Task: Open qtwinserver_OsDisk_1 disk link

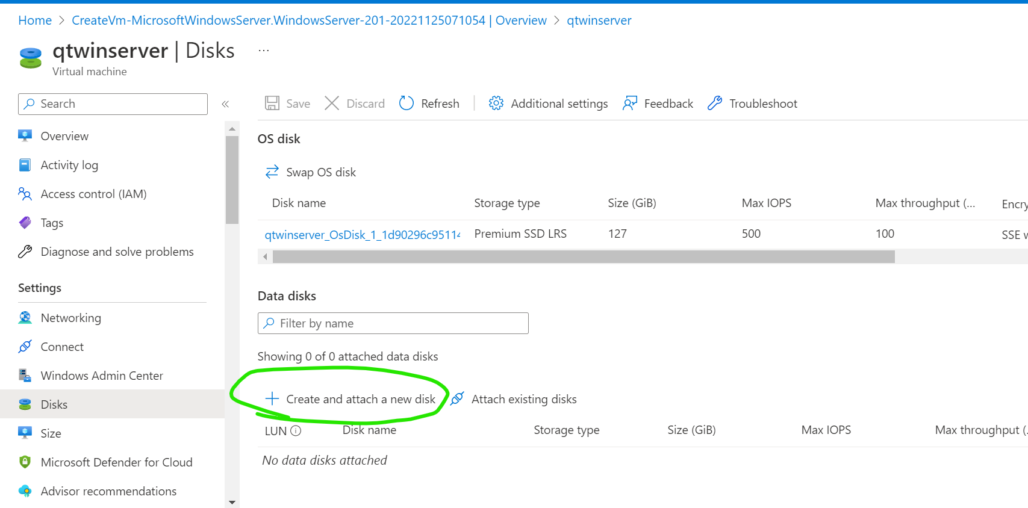Action: (x=363, y=235)
